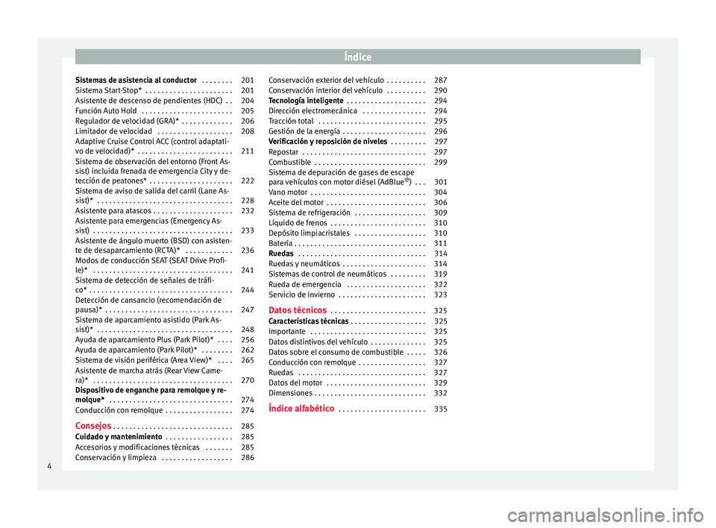Click the 'Sistemas de asistencia al conductor' heading
Viewport: 716px width, 528px height.
click(x=136, y=81)
